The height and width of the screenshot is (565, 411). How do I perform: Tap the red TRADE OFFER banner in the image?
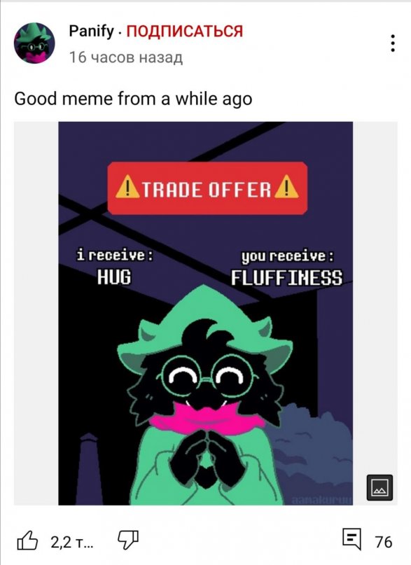(207, 188)
